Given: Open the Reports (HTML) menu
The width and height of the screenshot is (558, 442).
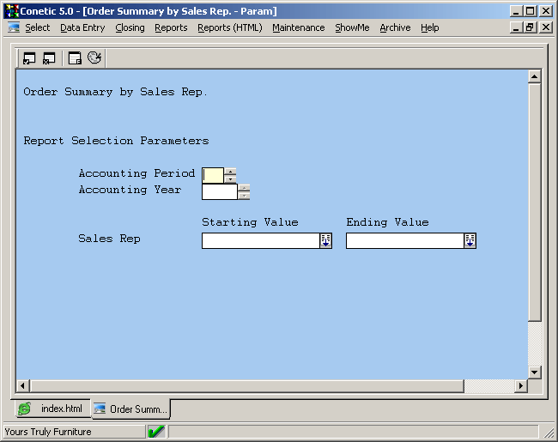Looking at the screenshot, I should (229, 27).
